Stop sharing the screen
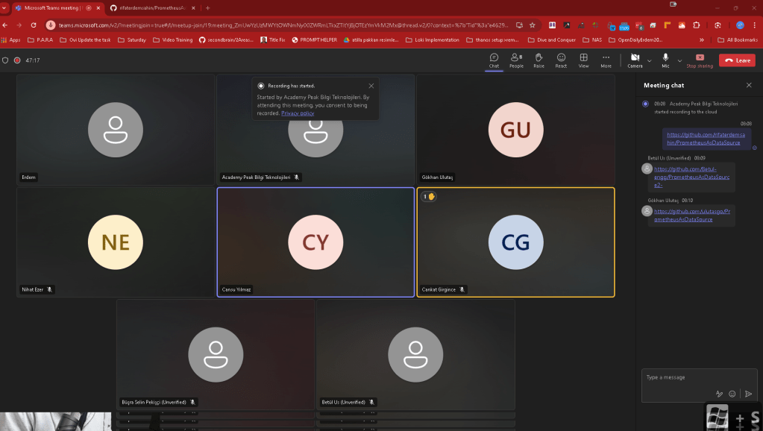The height and width of the screenshot is (431, 763). pyautogui.click(x=700, y=60)
